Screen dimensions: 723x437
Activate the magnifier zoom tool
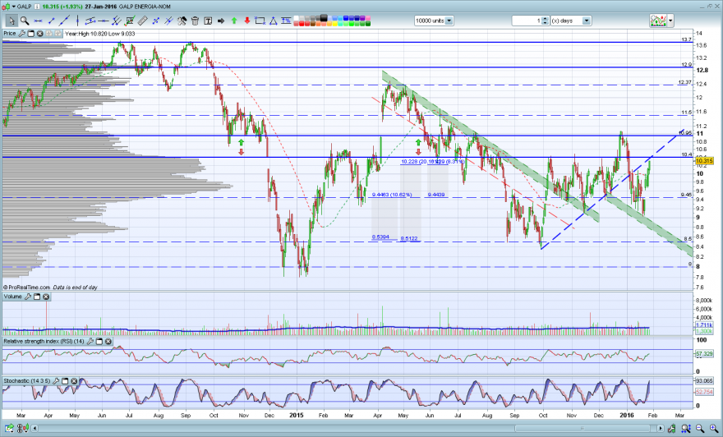pyautogui.click(x=25, y=21)
